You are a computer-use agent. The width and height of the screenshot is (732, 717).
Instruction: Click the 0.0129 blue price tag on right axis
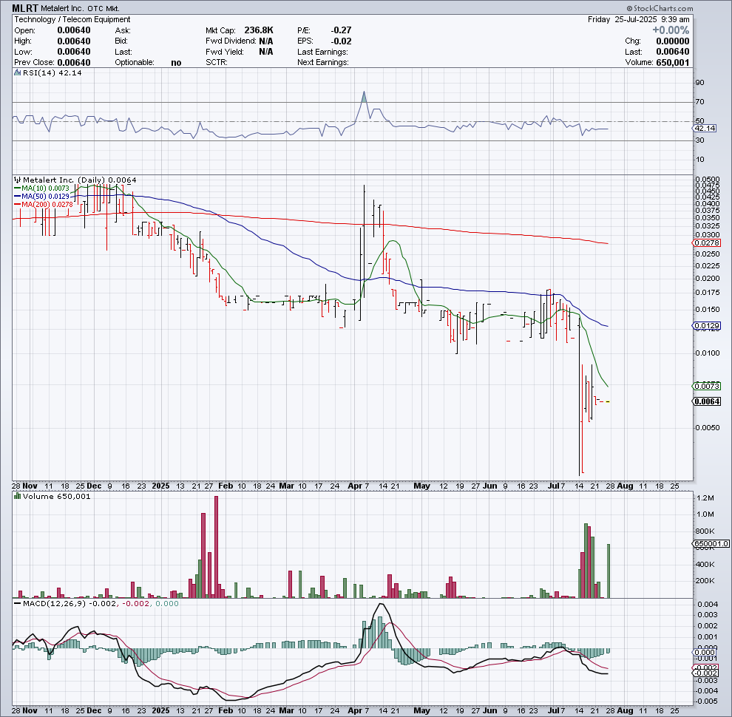click(706, 325)
